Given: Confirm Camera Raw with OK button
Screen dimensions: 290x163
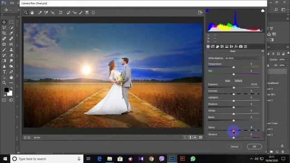Looking at the screenshot, I should [254, 147].
